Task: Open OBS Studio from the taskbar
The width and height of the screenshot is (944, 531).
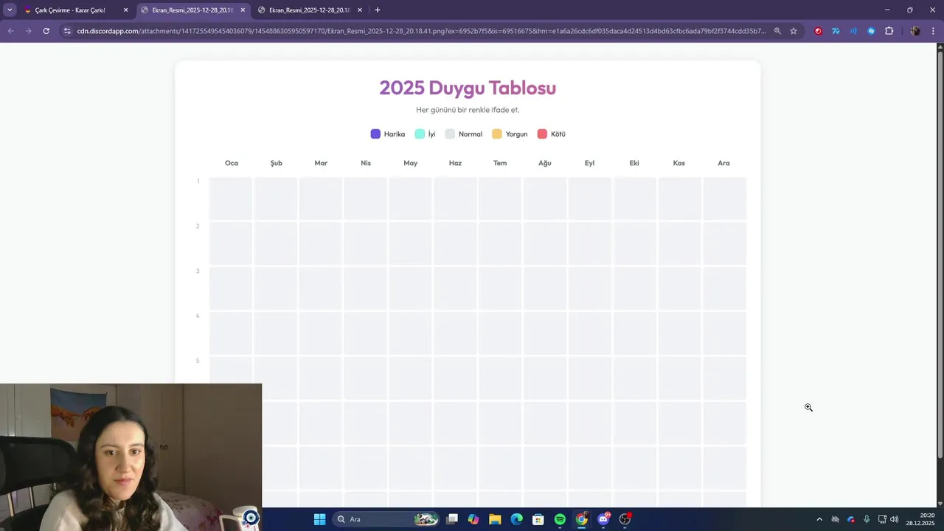Action: 625,519
